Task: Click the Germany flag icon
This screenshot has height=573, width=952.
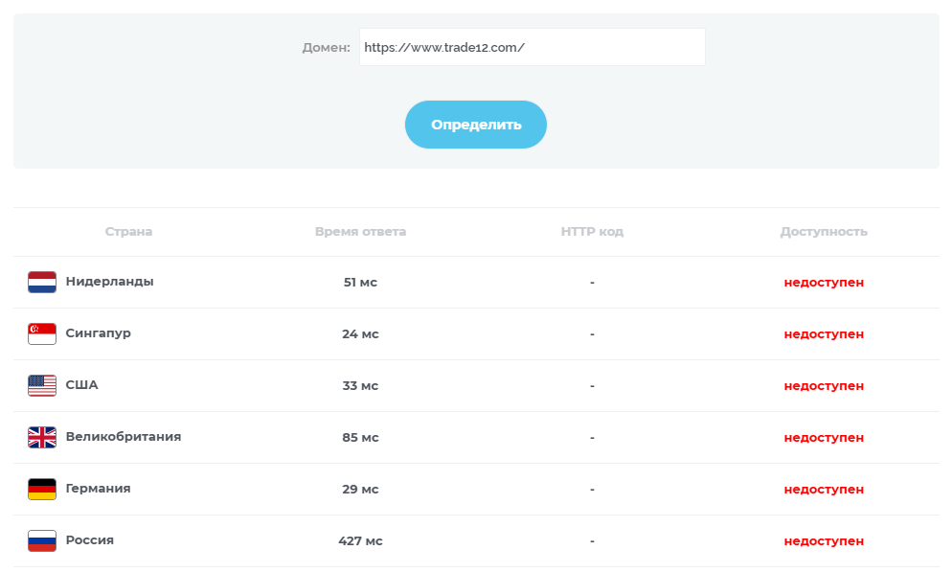Action: 42,490
